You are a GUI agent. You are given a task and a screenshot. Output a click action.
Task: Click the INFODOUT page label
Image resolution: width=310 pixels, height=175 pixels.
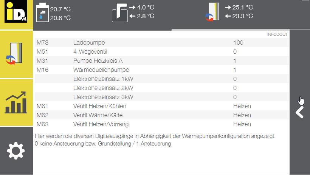coord(277,34)
